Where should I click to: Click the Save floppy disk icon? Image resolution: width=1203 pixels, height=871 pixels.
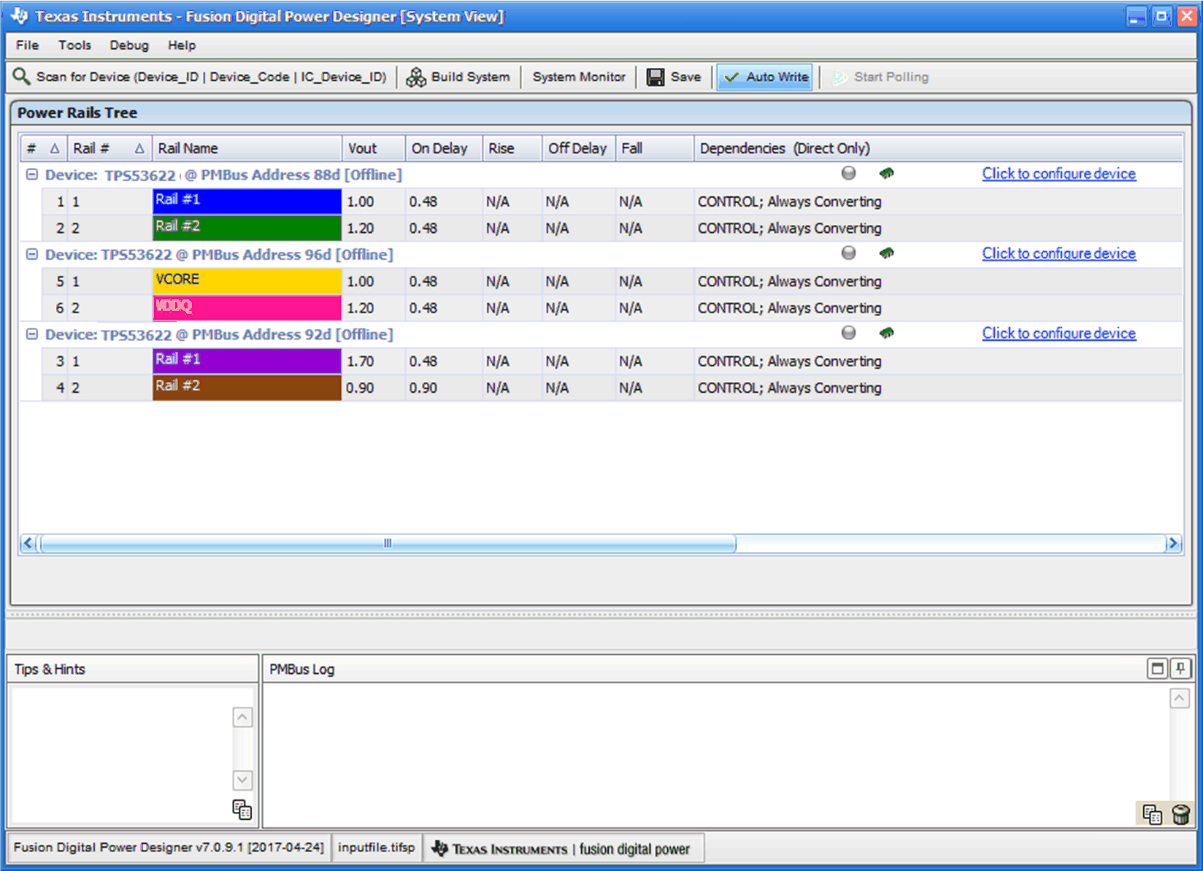pyautogui.click(x=656, y=77)
